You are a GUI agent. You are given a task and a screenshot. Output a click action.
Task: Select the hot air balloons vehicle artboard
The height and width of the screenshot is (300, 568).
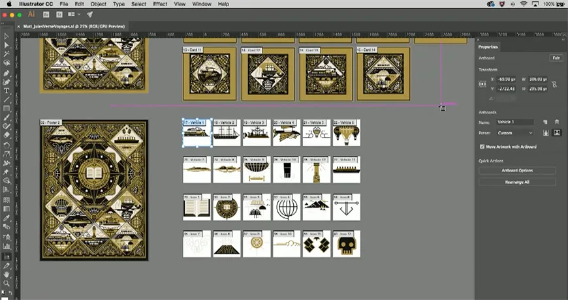tap(347, 133)
